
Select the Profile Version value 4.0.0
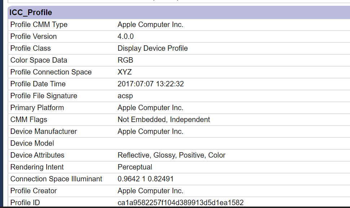[x=126, y=37]
